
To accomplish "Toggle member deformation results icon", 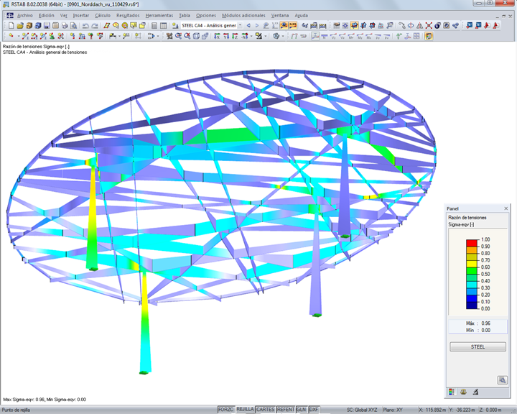I will click(x=315, y=36).
